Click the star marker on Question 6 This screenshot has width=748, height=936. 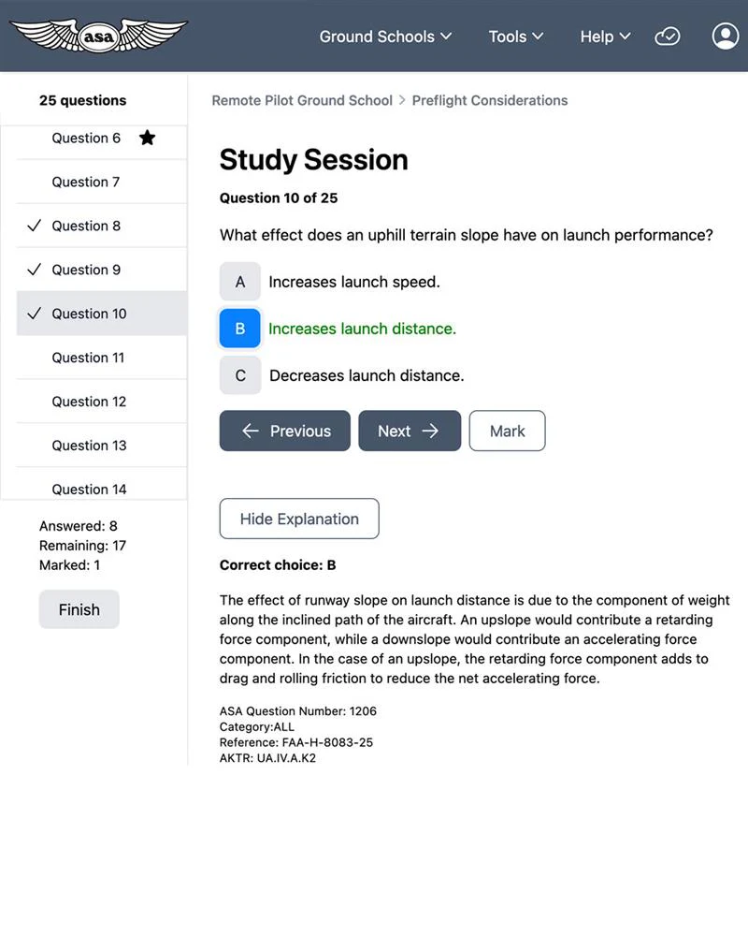tap(148, 138)
